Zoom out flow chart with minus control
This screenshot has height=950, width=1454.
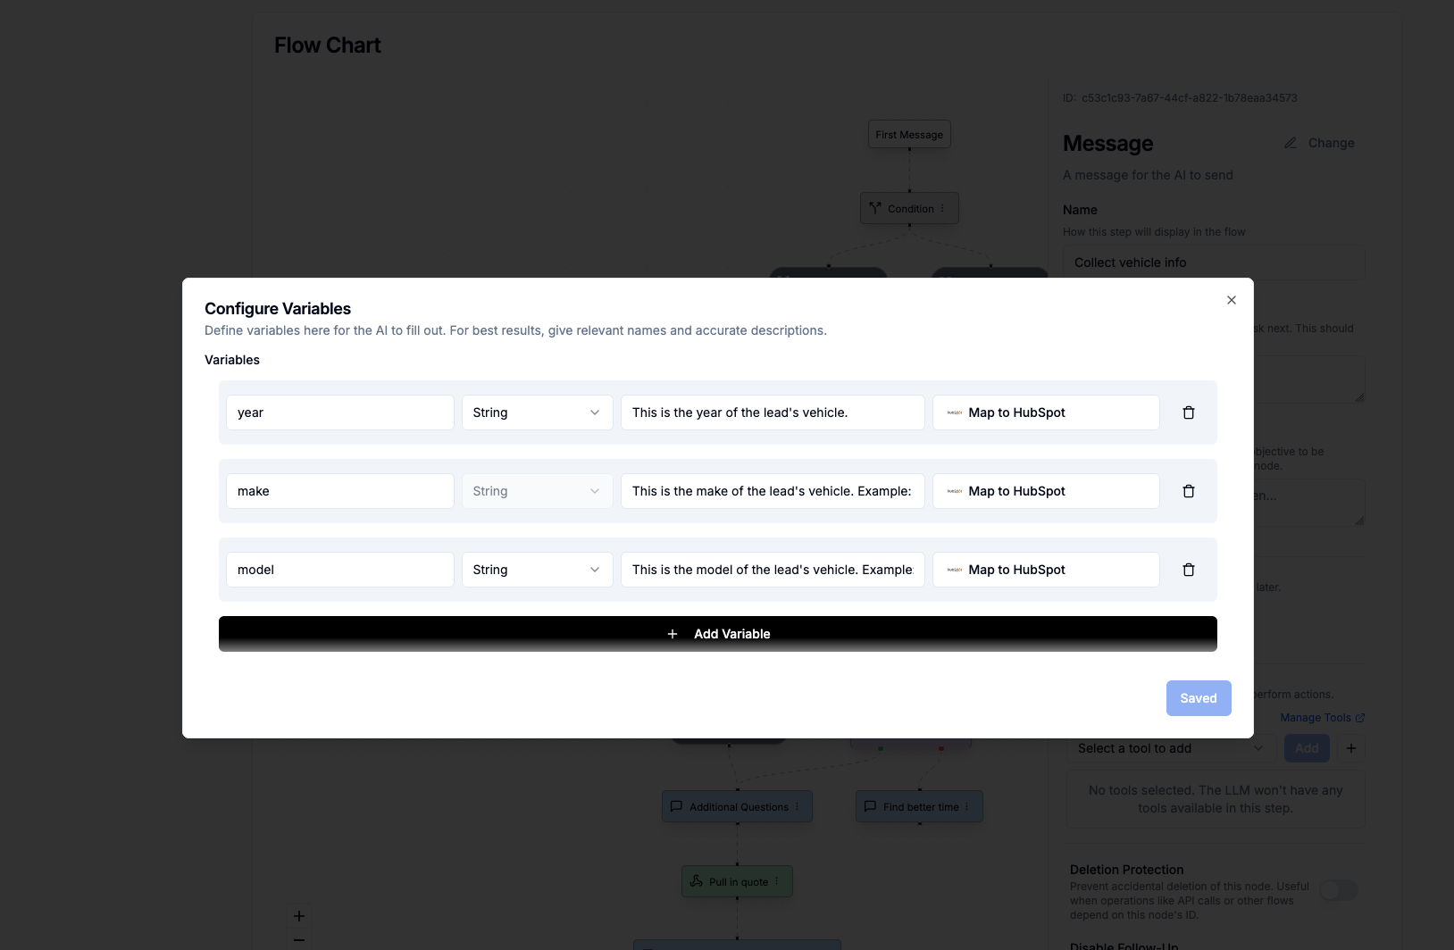[x=299, y=939]
